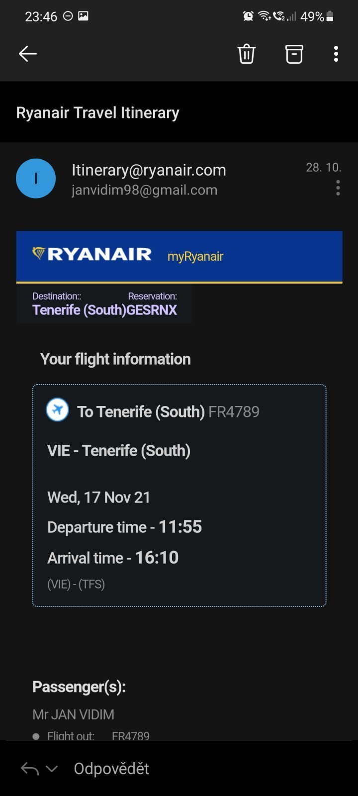Screen dimensions: 358x796
Task: Delete this email with the trash icon
Action: 247,54
